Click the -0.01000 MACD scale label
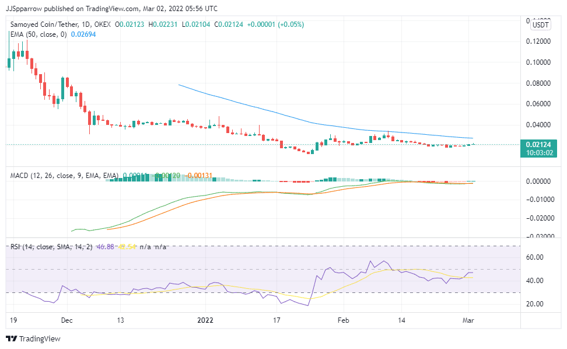567x349 pixels. coord(540,200)
